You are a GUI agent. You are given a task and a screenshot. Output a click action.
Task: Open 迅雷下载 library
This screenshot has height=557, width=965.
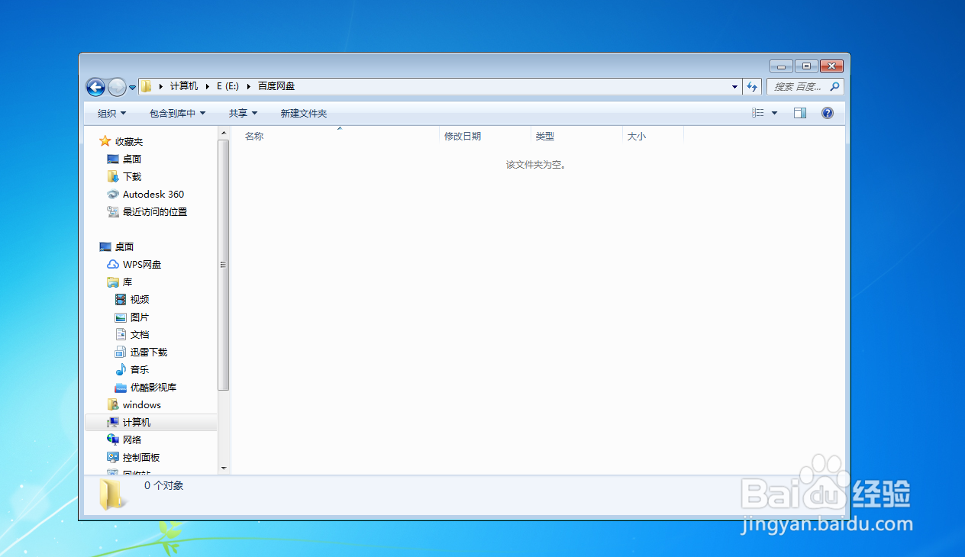149,352
